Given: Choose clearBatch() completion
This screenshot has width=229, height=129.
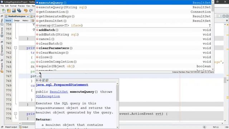Looking at the screenshot, I should [123, 43].
